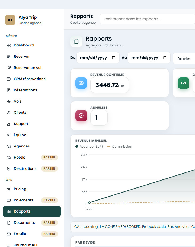Viewport: 195px width, 247px height.
Task: Click the Du date input field
Action: coord(98,58)
